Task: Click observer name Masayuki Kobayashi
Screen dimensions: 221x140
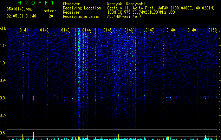Action: click(126, 4)
